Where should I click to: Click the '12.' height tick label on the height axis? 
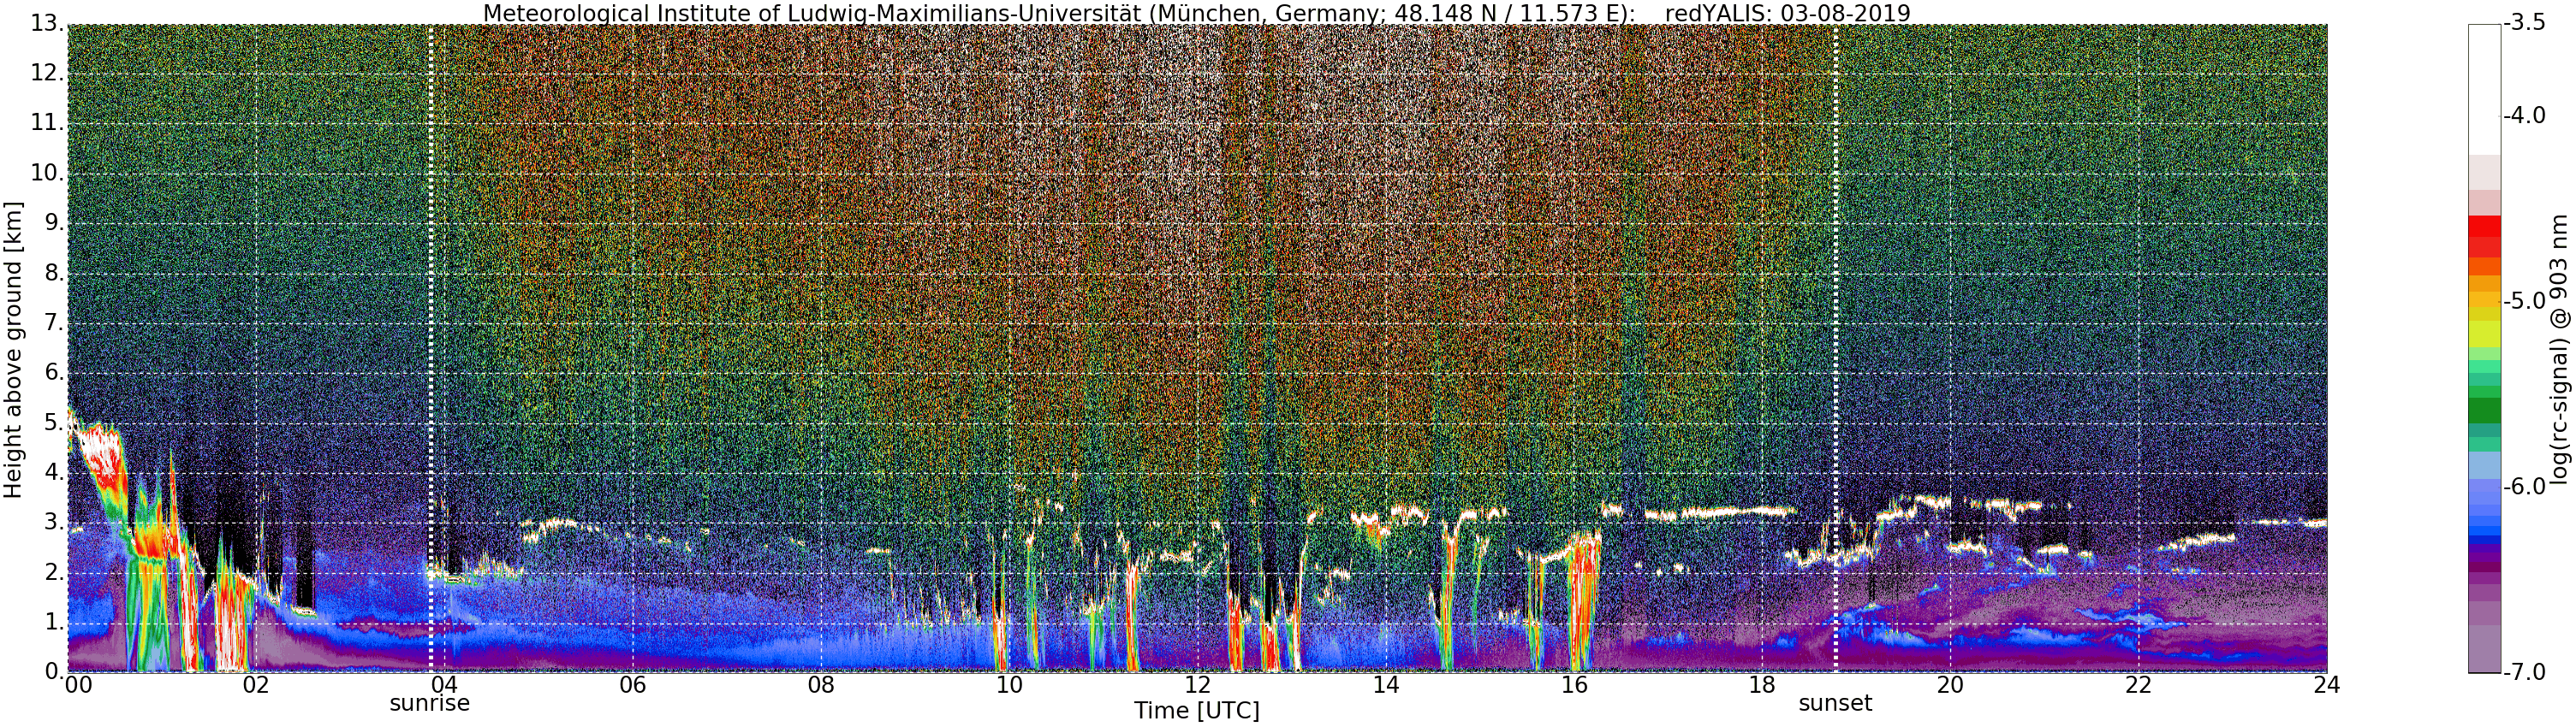click(x=47, y=74)
